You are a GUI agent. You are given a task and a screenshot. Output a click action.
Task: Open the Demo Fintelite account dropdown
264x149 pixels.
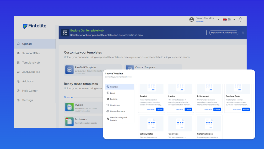218,19
